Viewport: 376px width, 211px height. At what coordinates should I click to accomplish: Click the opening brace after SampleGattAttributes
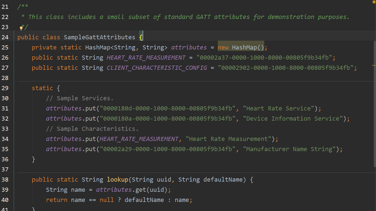point(141,38)
